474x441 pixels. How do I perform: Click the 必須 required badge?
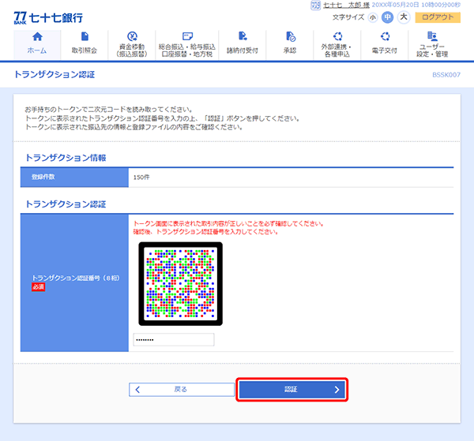tap(39, 286)
